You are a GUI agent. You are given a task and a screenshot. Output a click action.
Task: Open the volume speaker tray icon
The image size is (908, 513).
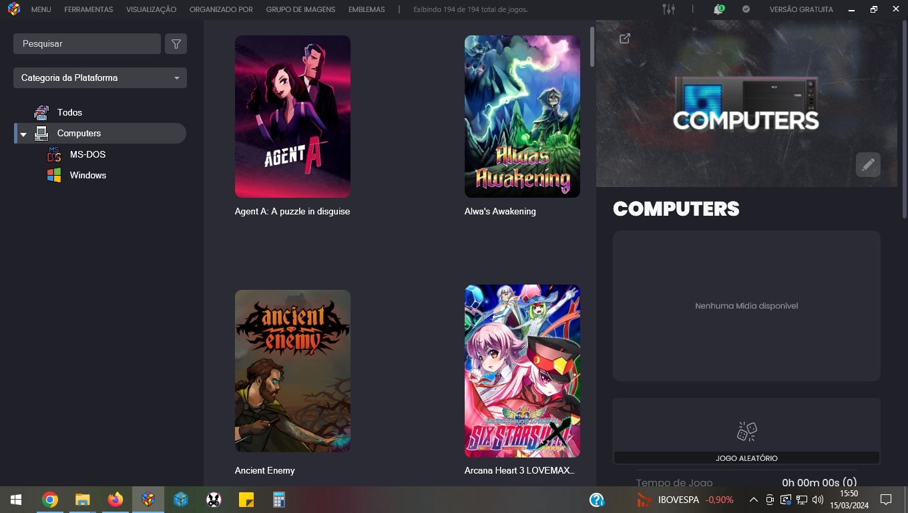tap(818, 500)
